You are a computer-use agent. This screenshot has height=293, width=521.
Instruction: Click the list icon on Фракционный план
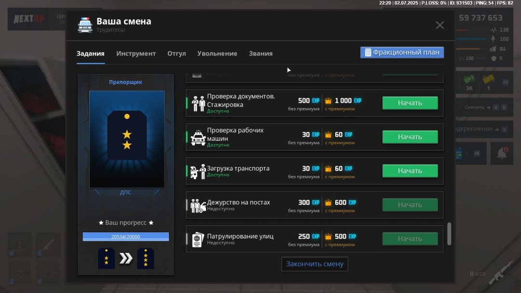[x=368, y=53]
